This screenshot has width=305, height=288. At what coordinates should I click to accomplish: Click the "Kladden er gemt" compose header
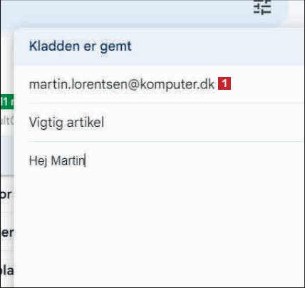[x=160, y=46]
